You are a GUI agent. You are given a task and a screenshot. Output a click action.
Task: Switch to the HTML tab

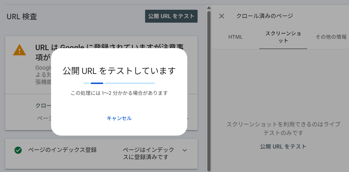(x=235, y=37)
